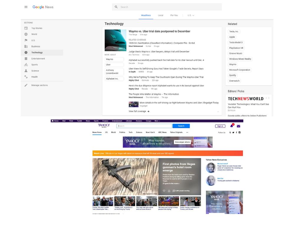Click the pencil icon next to Manage sections
302x226 pixels.
tap(26, 85)
